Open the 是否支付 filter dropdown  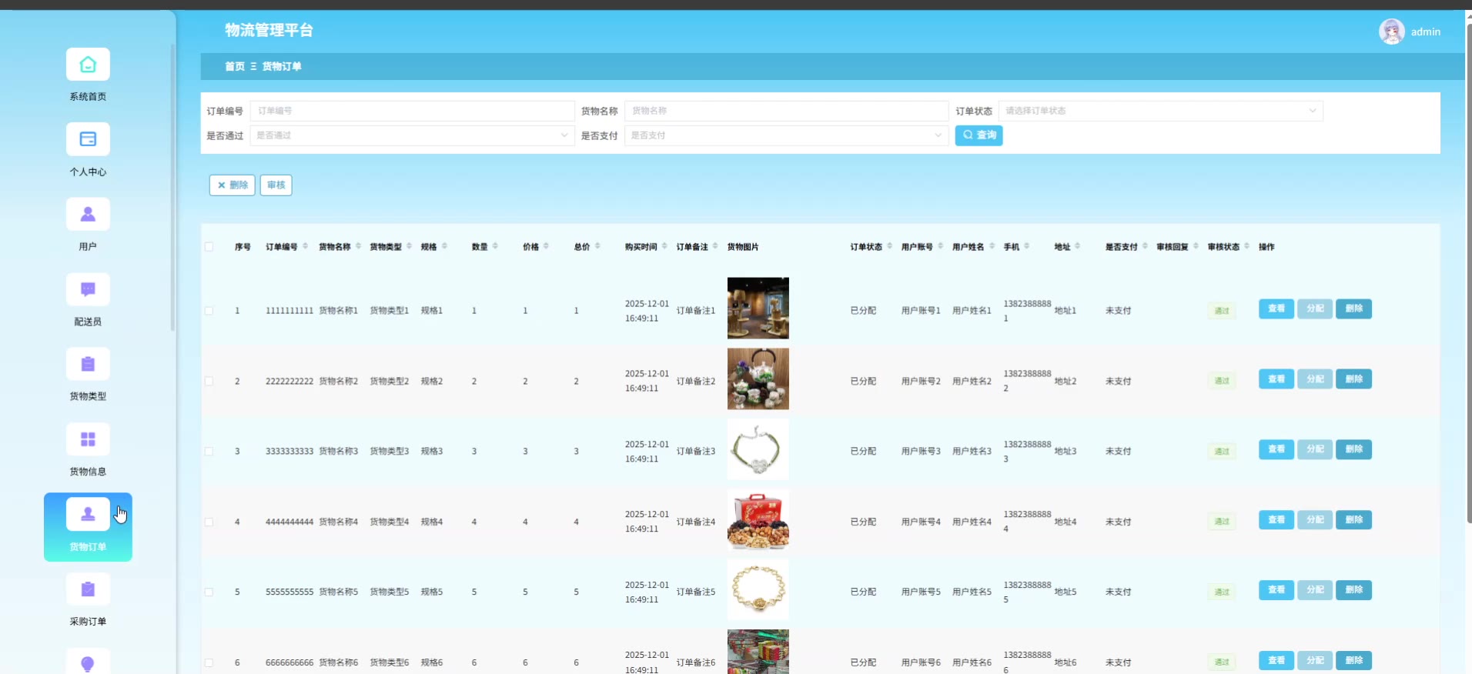tap(786, 135)
